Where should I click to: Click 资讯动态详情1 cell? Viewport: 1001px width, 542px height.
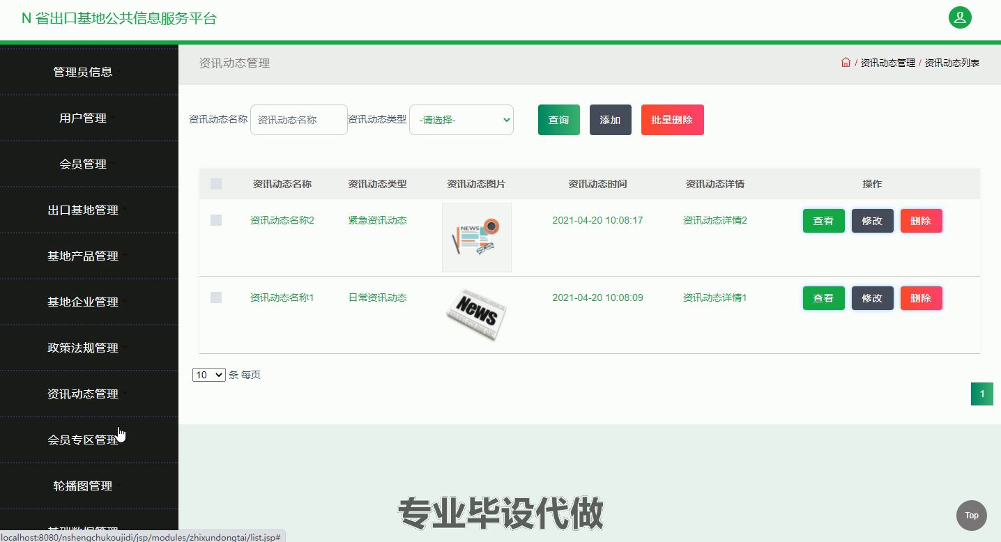(x=715, y=297)
